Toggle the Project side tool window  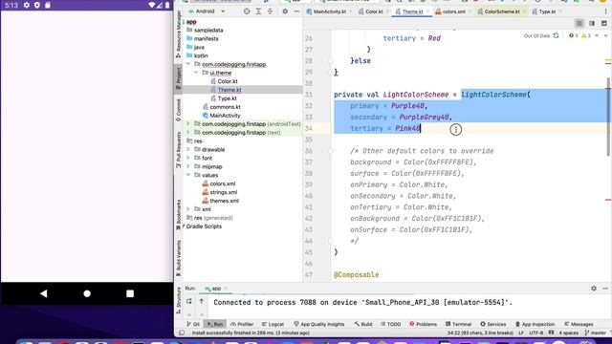179,78
